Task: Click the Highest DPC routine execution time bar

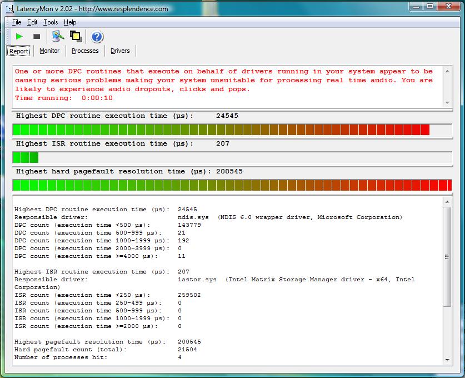Action: click(x=232, y=130)
